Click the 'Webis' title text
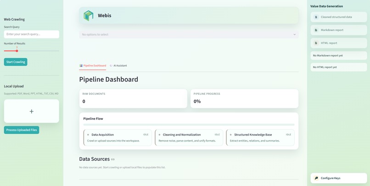370x186 pixels. pyautogui.click(x=105, y=16)
